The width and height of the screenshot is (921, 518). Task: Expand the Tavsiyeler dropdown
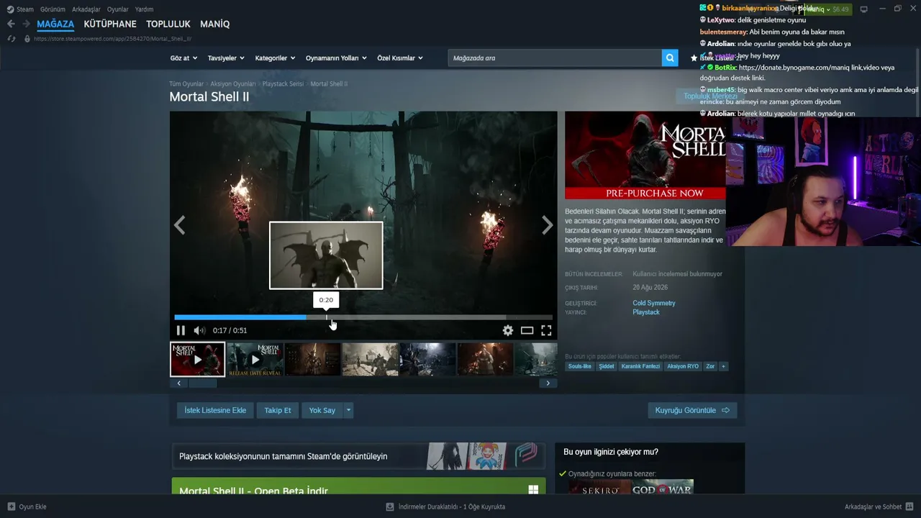pyautogui.click(x=226, y=58)
